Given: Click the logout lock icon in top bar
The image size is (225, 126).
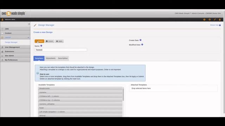Looking at the screenshot, I should (x=220, y=20).
